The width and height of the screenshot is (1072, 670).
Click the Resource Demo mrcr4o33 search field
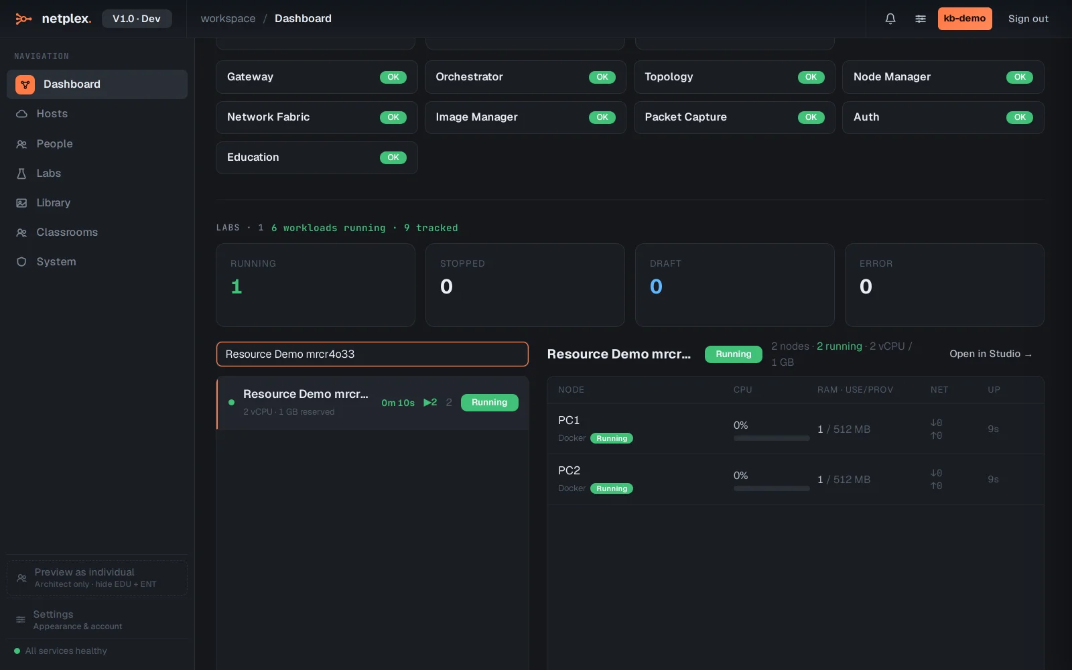[373, 354]
